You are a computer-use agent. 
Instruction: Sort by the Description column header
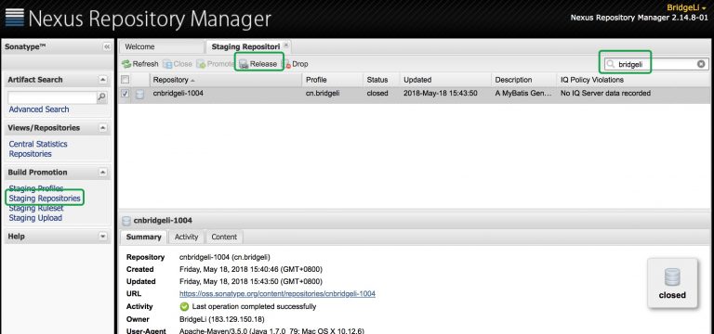pos(523,80)
